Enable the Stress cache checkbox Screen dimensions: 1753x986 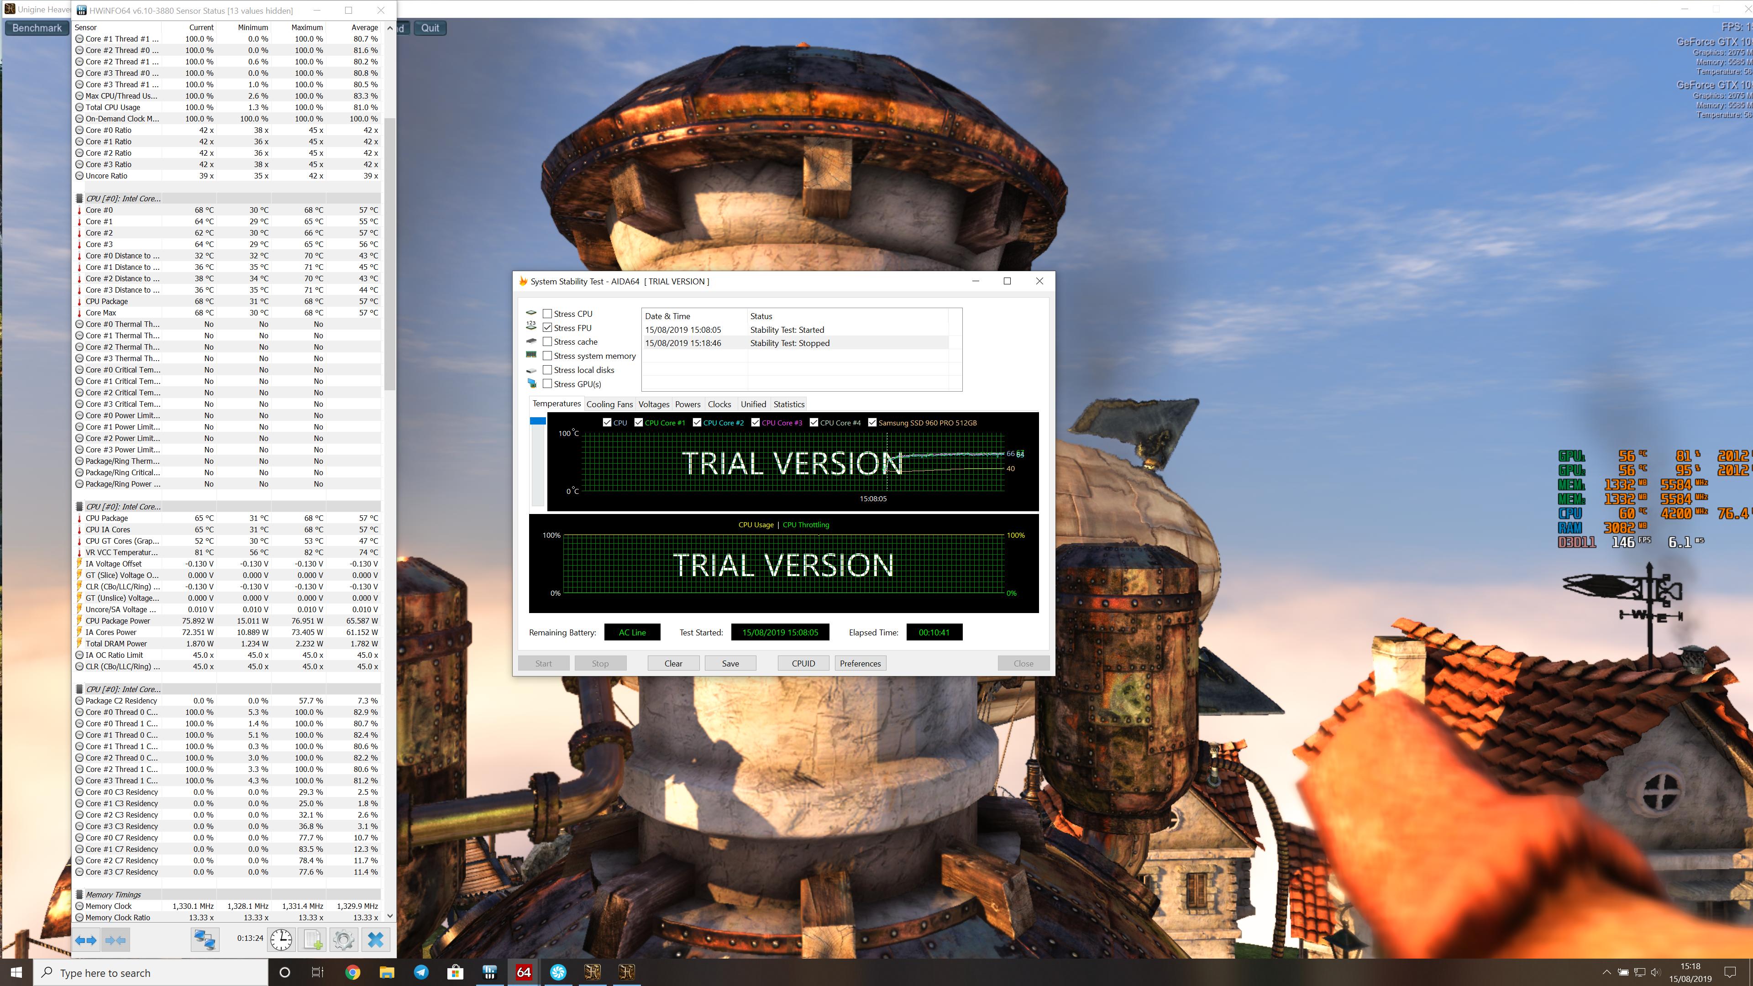[x=547, y=341]
